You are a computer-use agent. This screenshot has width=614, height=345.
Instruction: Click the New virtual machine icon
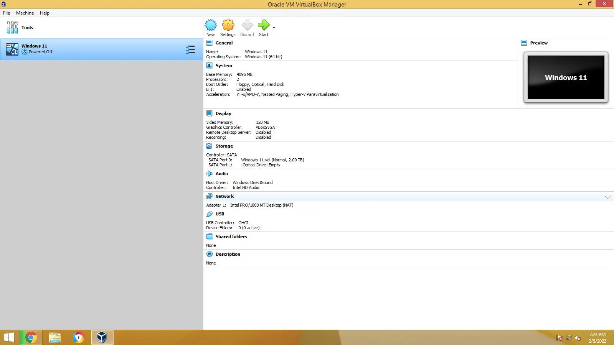[211, 25]
